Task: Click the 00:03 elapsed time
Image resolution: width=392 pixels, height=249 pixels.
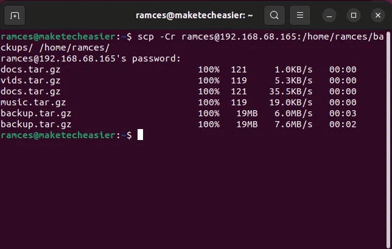Action: coord(343,113)
